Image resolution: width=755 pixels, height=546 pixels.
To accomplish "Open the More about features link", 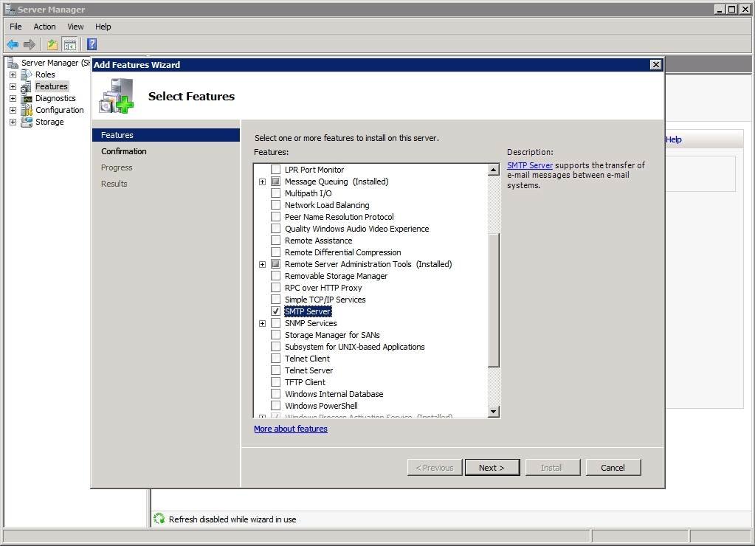I will pyautogui.click(x=290, y=429).
